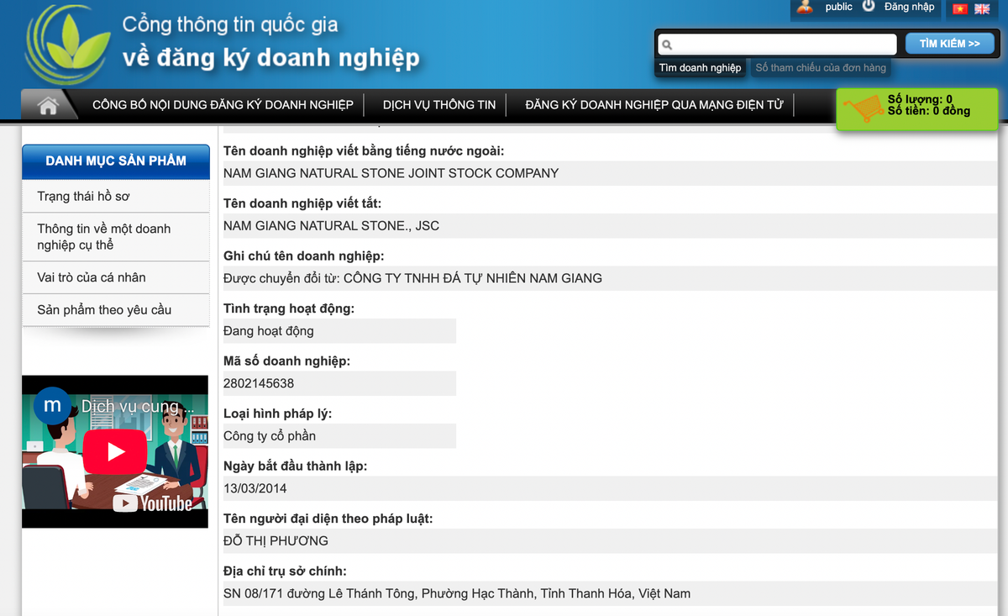Select the 'Tìm doanh nghiệp' search tab
Image resolution: width=1008 pixels, height=616 pixels.
(x=700, y=68)
